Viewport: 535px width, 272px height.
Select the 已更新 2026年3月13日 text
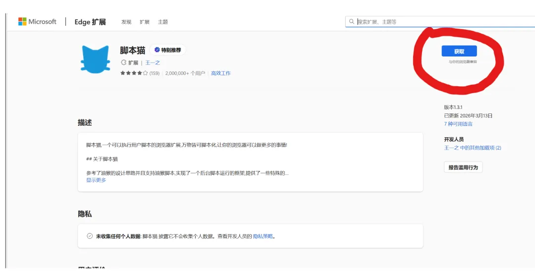point(468,116)
